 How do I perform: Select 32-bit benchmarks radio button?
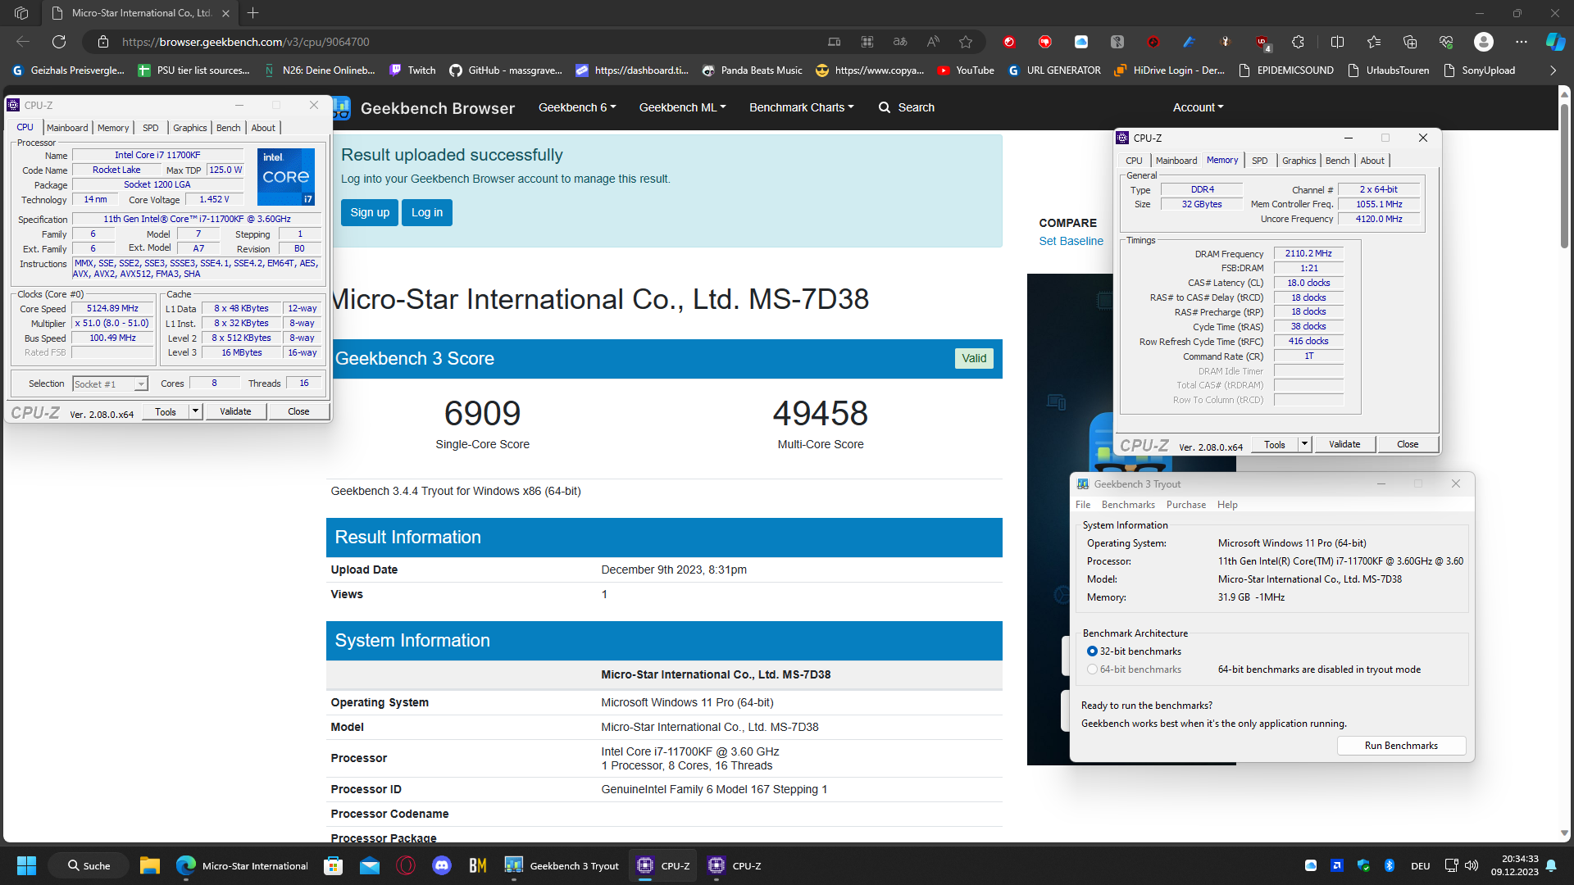point(1092,651)
